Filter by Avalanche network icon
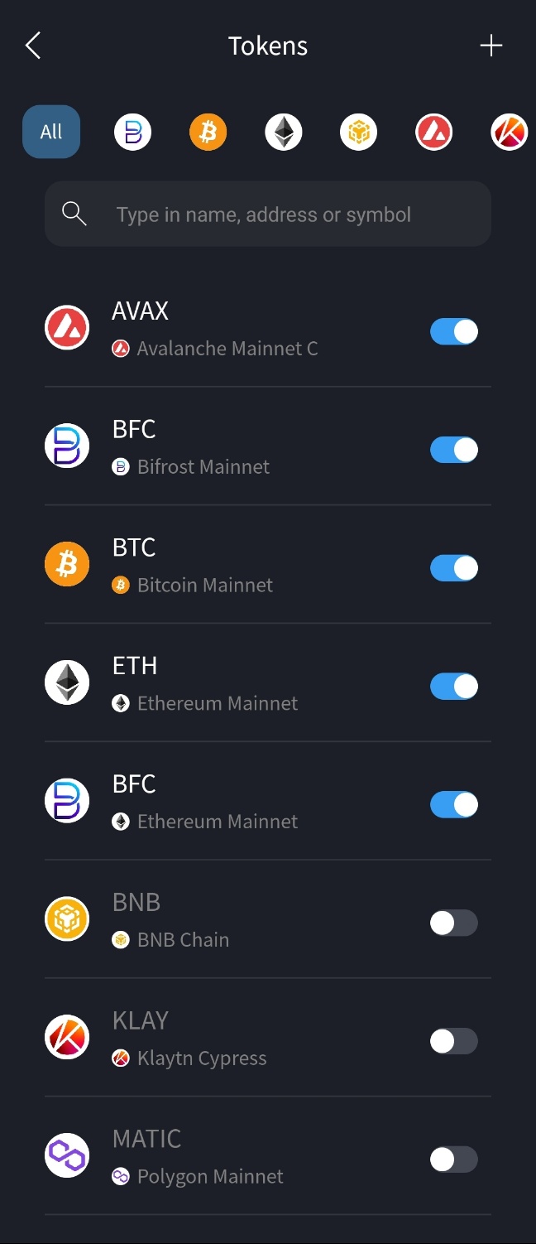The width and height of the screenshot is (536, 1244). coord(434,132)
